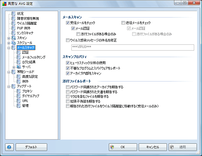
Task: Click the icon beside メールスキャナ node
Action: coord(14,48)
